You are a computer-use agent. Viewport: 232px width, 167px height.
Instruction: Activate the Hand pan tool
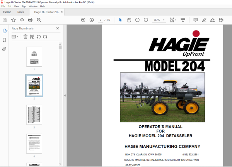click(x=129, y=20)
